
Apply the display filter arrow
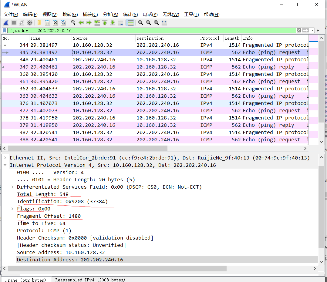305,30
